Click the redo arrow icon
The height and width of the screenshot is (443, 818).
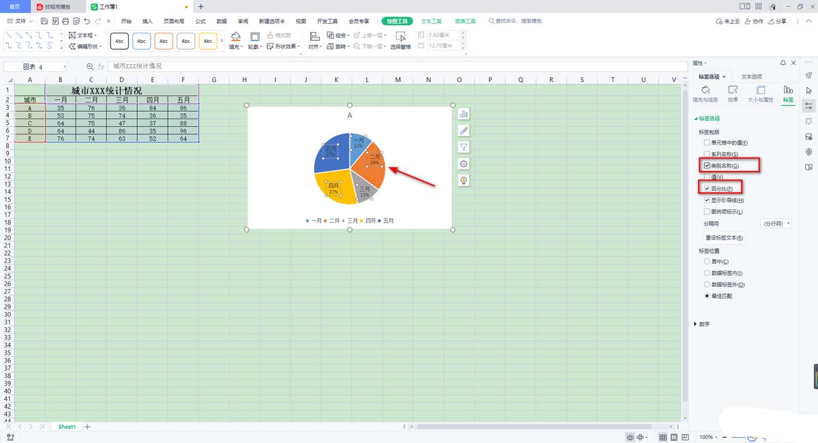pos(97,21)
